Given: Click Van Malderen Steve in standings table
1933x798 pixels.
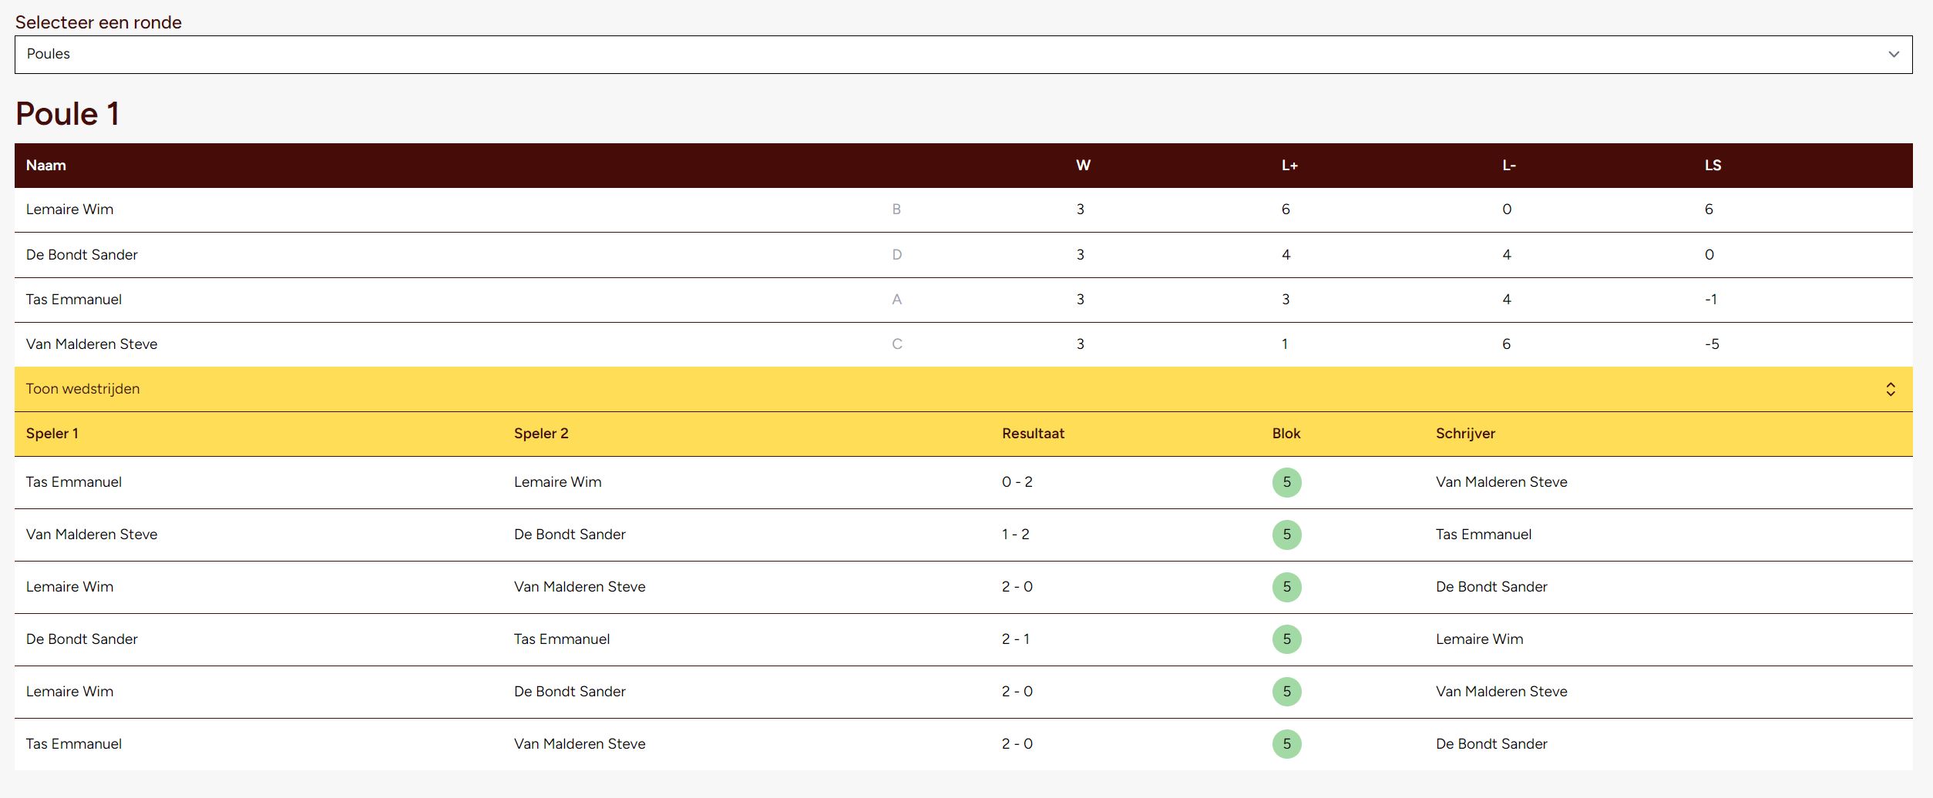Looking at the screenshot, I should (92, 344).
